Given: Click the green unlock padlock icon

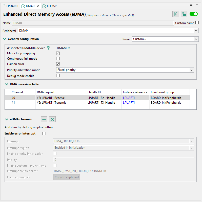Looking at the screenshot, I should 184,14.
